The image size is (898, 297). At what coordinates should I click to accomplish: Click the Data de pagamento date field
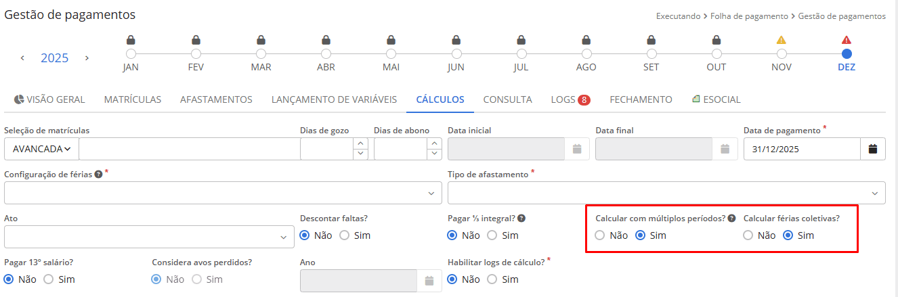pos(802,149)
